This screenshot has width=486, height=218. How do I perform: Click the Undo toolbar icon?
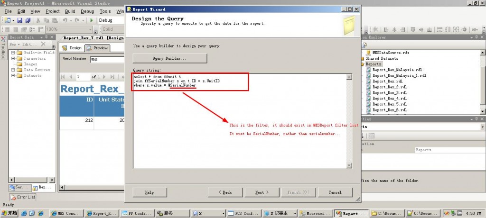coord(65,20)
